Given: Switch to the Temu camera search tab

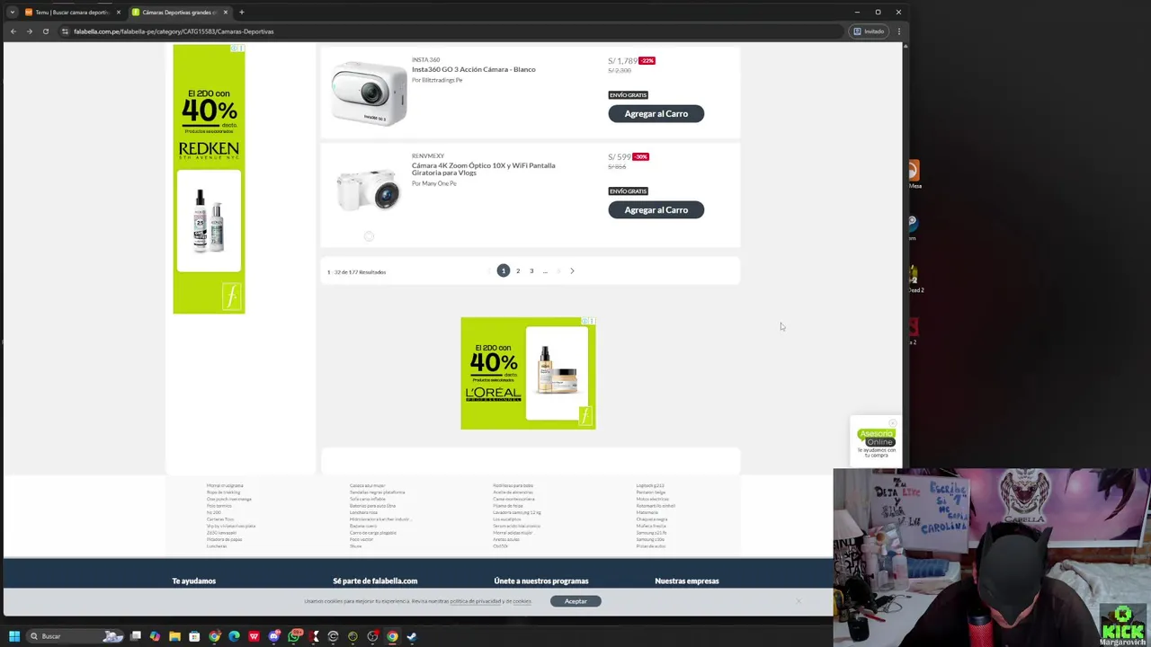Looking at the screenshot, I should [72, 12].
